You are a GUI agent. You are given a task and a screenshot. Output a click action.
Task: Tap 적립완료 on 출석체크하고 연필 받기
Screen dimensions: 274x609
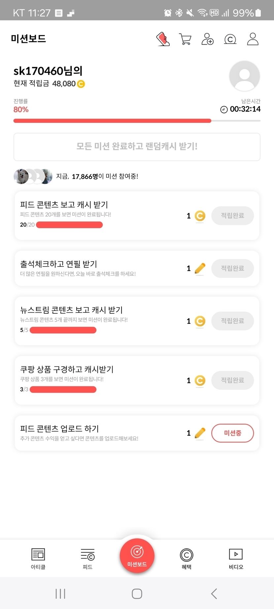(232, 268)
